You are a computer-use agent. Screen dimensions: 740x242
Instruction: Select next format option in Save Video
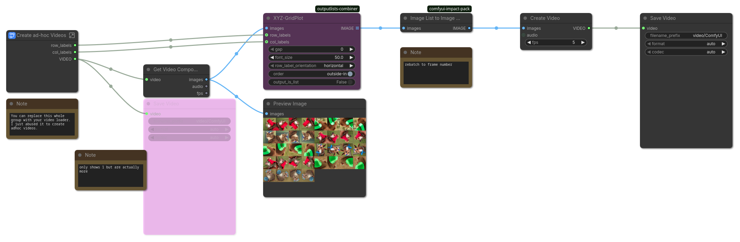click(723, 44)
